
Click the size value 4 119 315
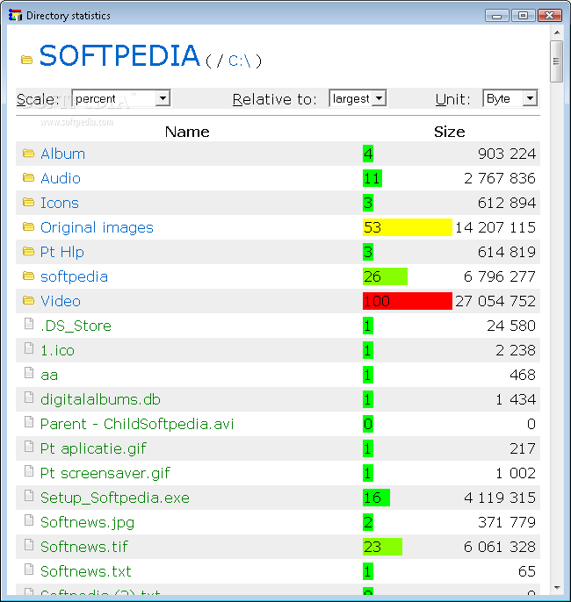point(500,498)
